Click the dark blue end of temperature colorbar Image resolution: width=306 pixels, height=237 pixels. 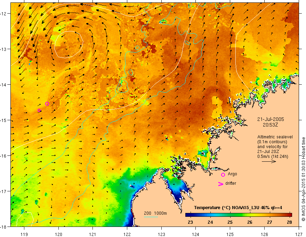(188, 215)
